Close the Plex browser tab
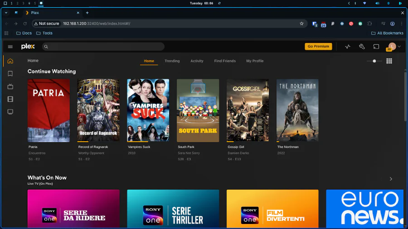408x229 pixels. (x=78, y=13)
